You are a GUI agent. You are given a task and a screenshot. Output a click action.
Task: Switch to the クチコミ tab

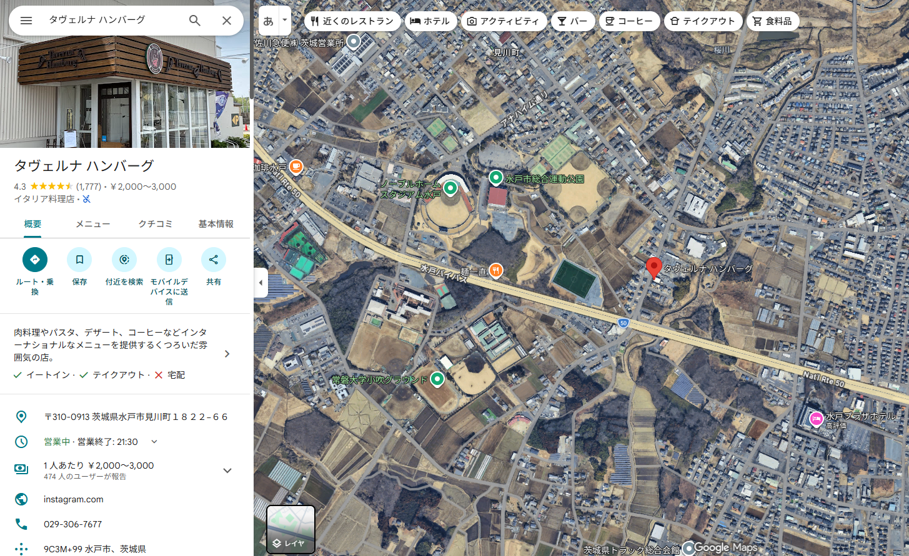click(x=156, y=224)
